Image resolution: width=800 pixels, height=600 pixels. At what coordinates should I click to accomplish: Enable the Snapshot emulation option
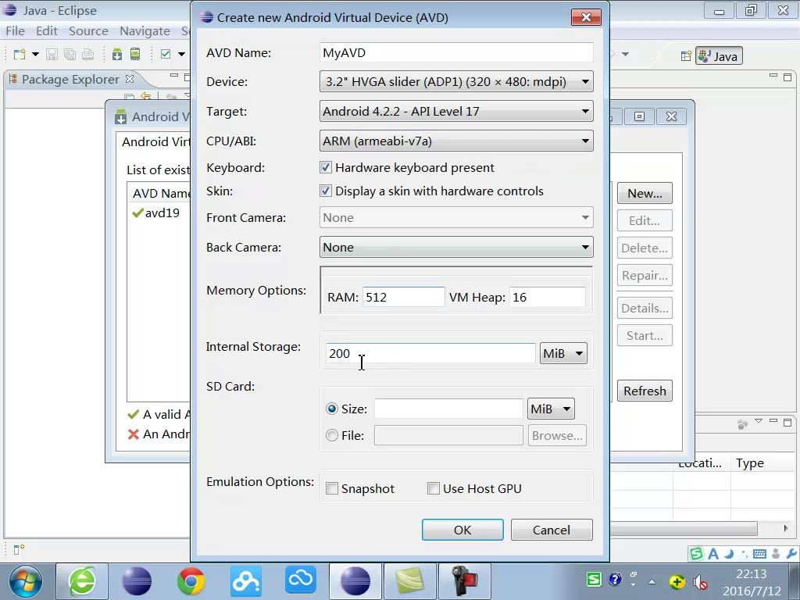tap(331, 488)
